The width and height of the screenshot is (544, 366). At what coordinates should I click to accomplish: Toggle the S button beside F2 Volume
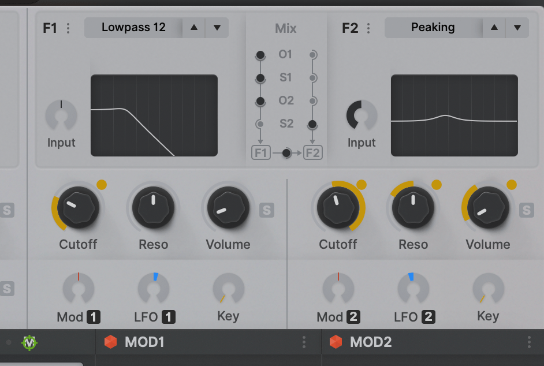[527, 210]
